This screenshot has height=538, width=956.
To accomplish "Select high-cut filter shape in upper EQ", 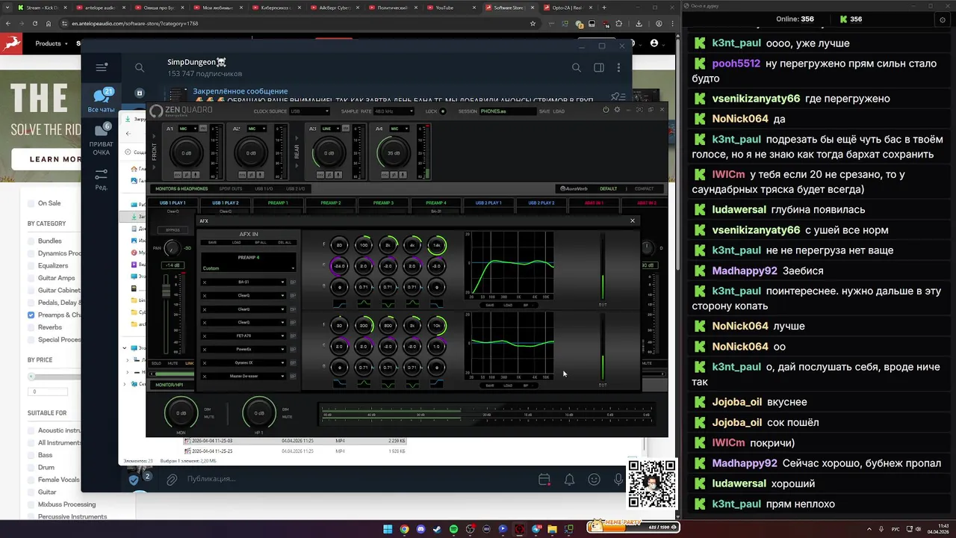I will pos(437,304).
